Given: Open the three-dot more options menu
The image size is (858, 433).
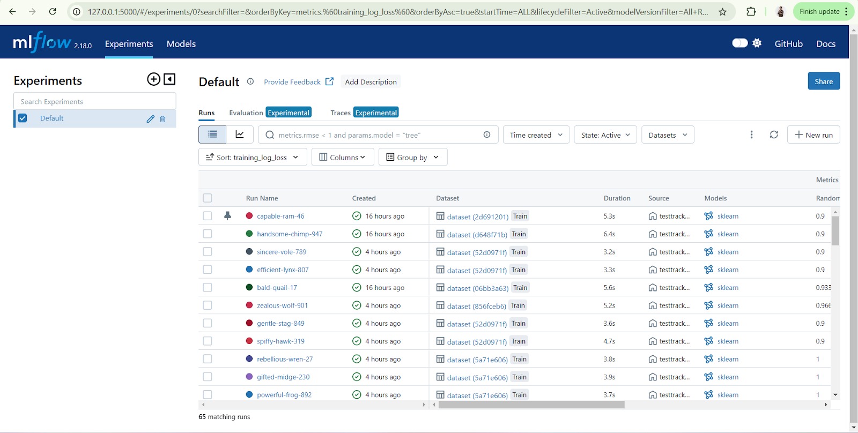Looking at the screenshot, I should pyautogui.click(x=751, y=135).
